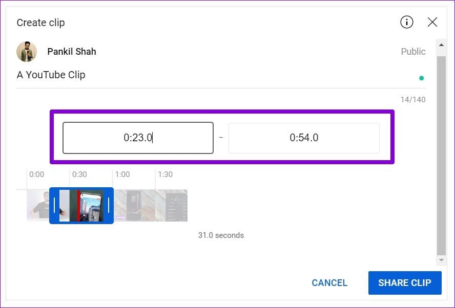Close the Create clip dialog
455x308 pixels.
(432, 22)
